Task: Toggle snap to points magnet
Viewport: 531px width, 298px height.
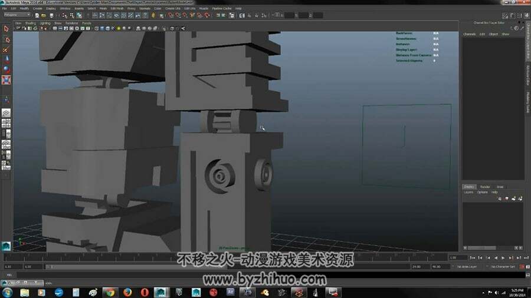Action: click(185, 15)
